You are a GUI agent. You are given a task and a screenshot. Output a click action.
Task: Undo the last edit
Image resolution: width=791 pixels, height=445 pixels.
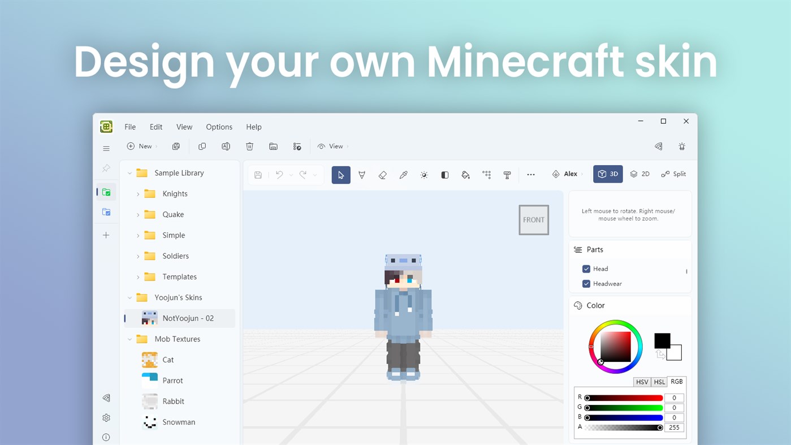click(279, 175)
